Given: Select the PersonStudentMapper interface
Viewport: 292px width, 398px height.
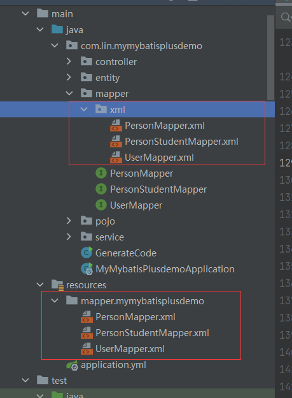Looking at the screenshot, I should pos(158,189).
